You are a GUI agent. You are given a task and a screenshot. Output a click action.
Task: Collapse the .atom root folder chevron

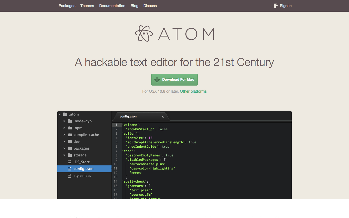click(x=60, y=114)
